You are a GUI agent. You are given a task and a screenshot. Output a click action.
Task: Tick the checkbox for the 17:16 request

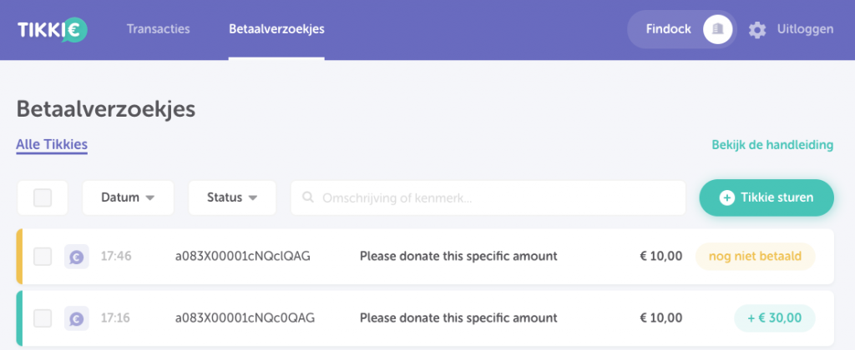(43, 317)
